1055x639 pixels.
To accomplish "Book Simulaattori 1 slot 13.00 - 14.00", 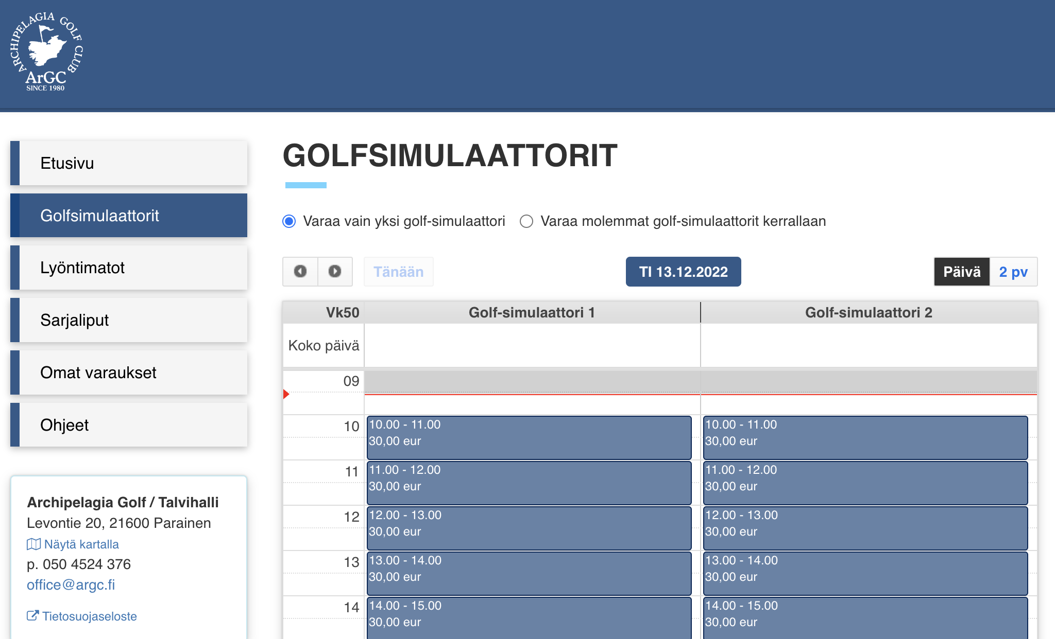I will click(529, 574).
